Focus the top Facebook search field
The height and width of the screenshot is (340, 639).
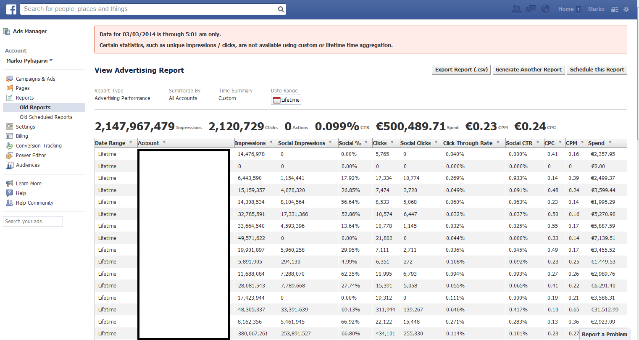[153, 9]
